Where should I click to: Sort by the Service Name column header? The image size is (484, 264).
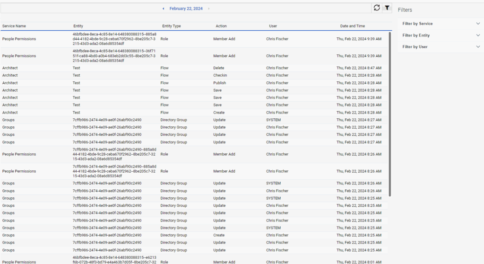click(x=14, y=26)
